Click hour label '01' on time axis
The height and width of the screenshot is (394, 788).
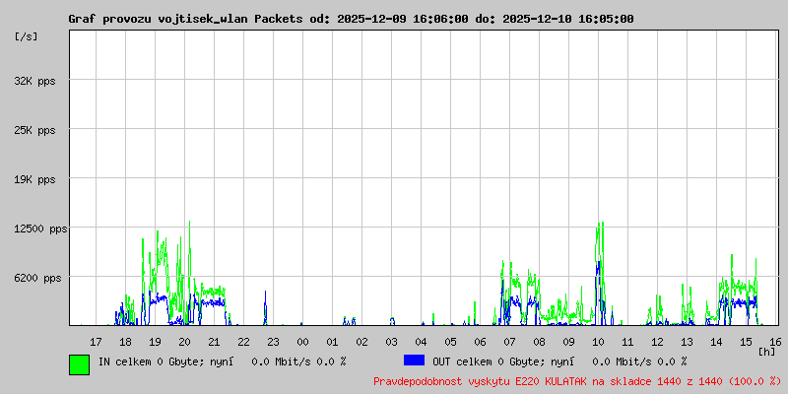332,342
